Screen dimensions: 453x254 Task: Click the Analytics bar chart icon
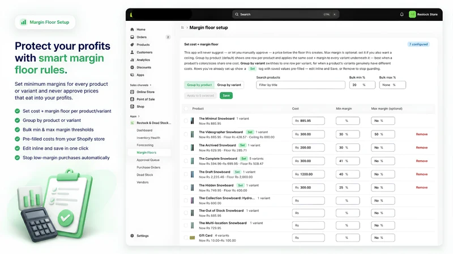pyautogui.click(x=132, y=60)
